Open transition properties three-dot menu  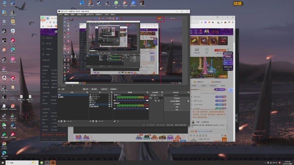point(162,100)
